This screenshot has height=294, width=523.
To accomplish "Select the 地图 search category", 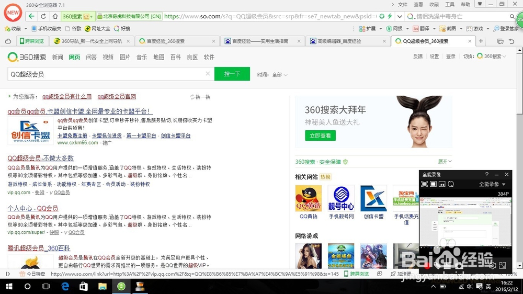I will (158, 58).
